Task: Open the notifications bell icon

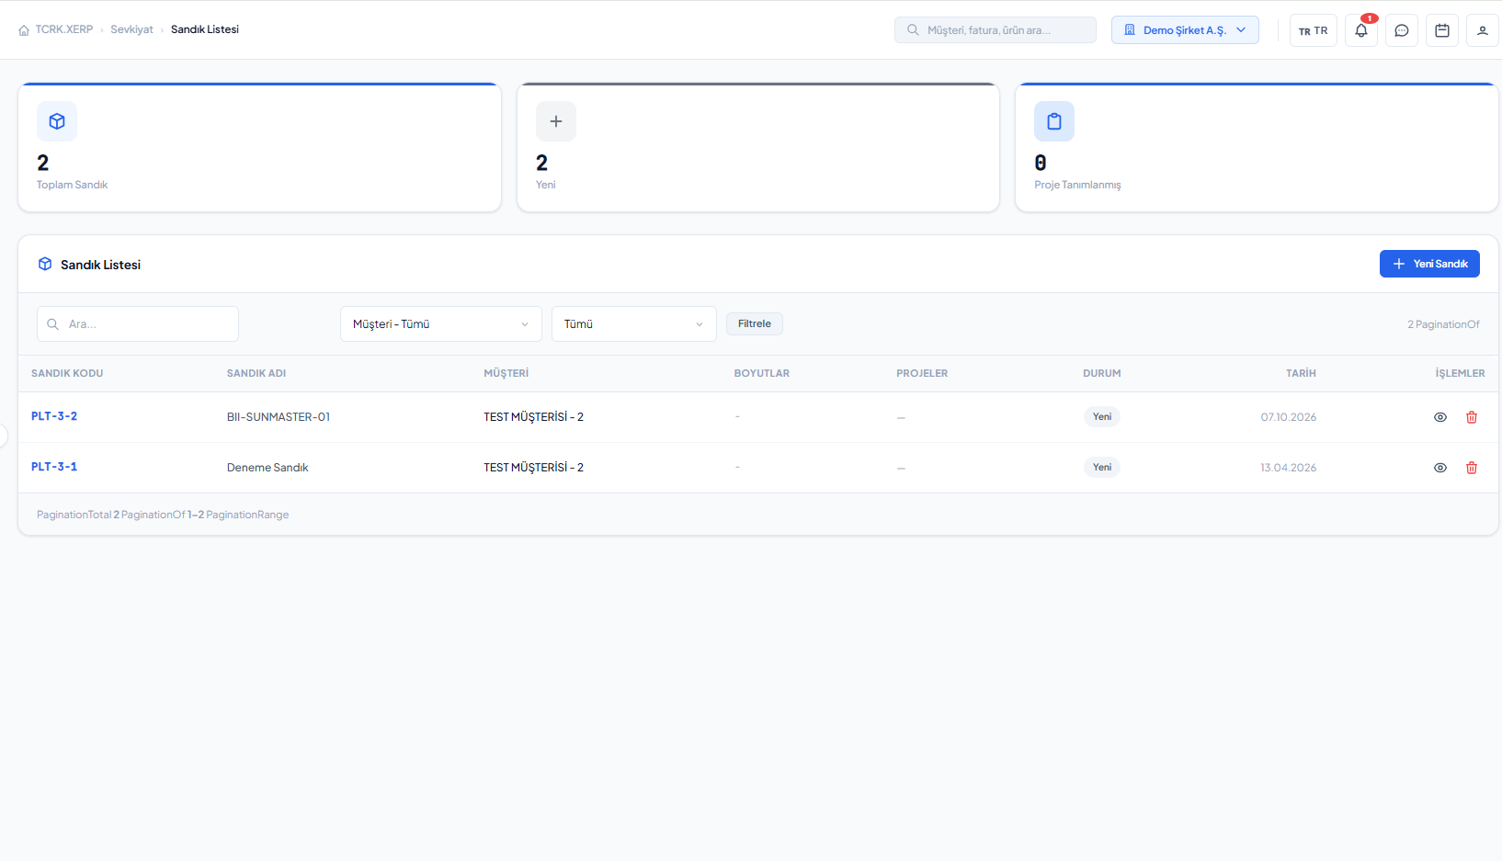Action: (x=1361, y=30)
